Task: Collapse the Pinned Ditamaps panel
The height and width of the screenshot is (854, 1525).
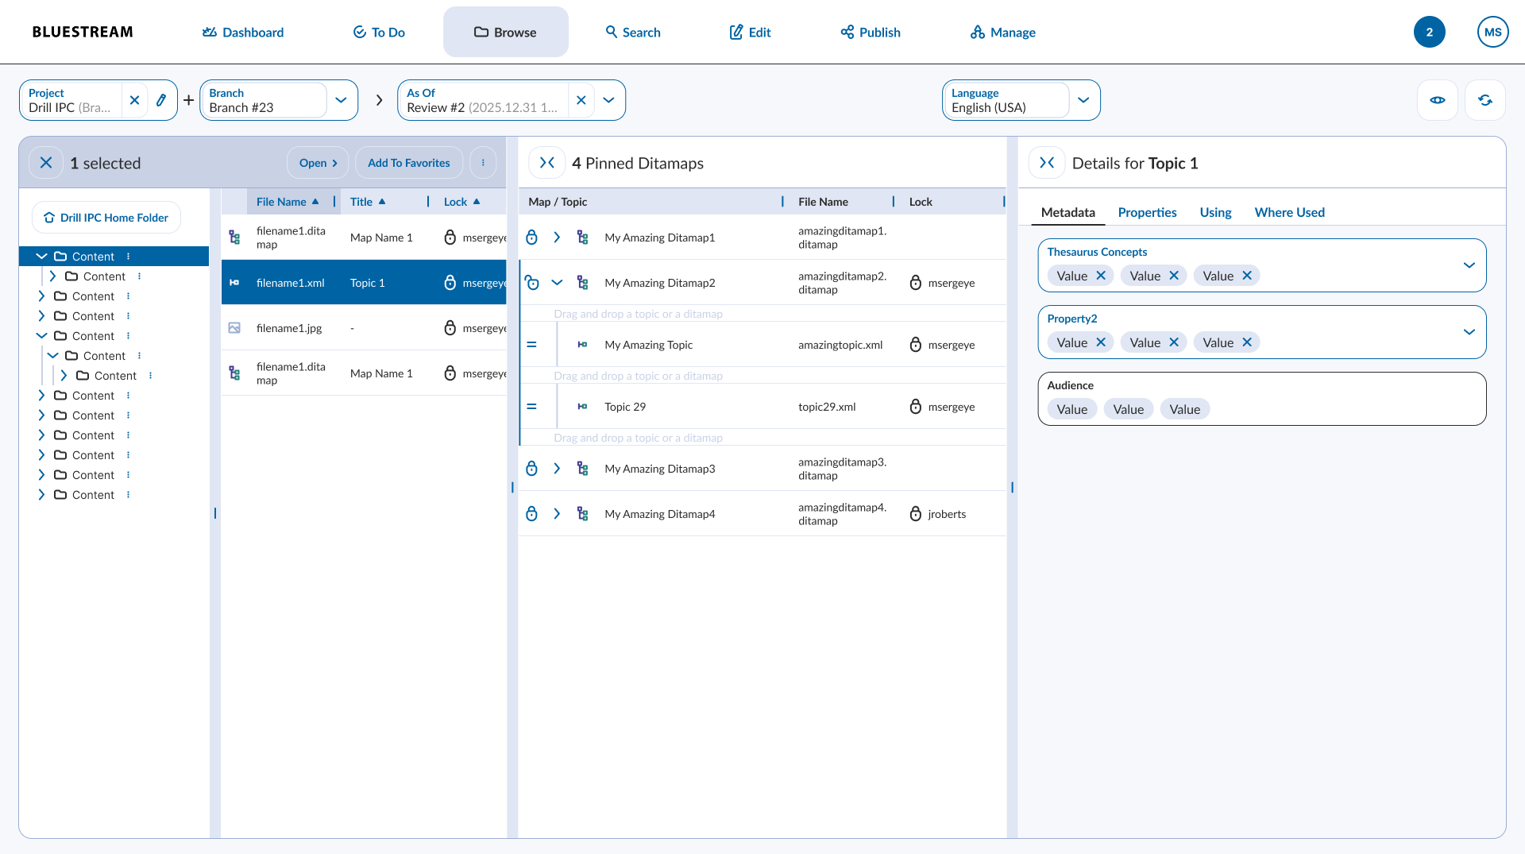Action: click(547, 163)
